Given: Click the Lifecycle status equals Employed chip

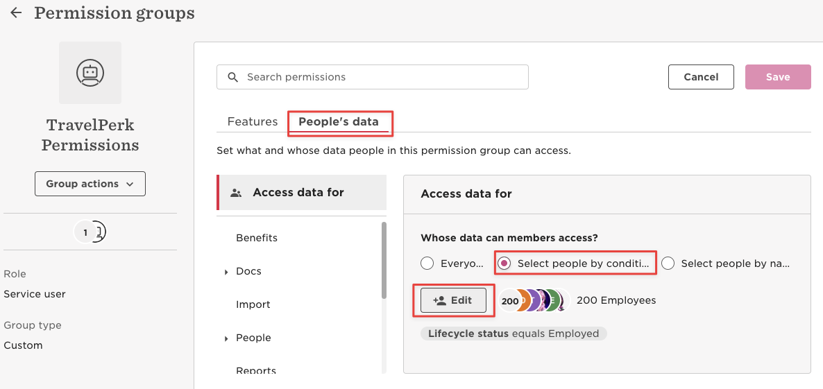Looking at the screenshot, I should pyautogui.click(x=514, y=334).
